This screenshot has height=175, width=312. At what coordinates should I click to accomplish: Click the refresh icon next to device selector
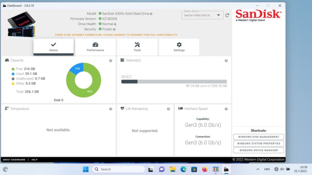click(227, 15)
